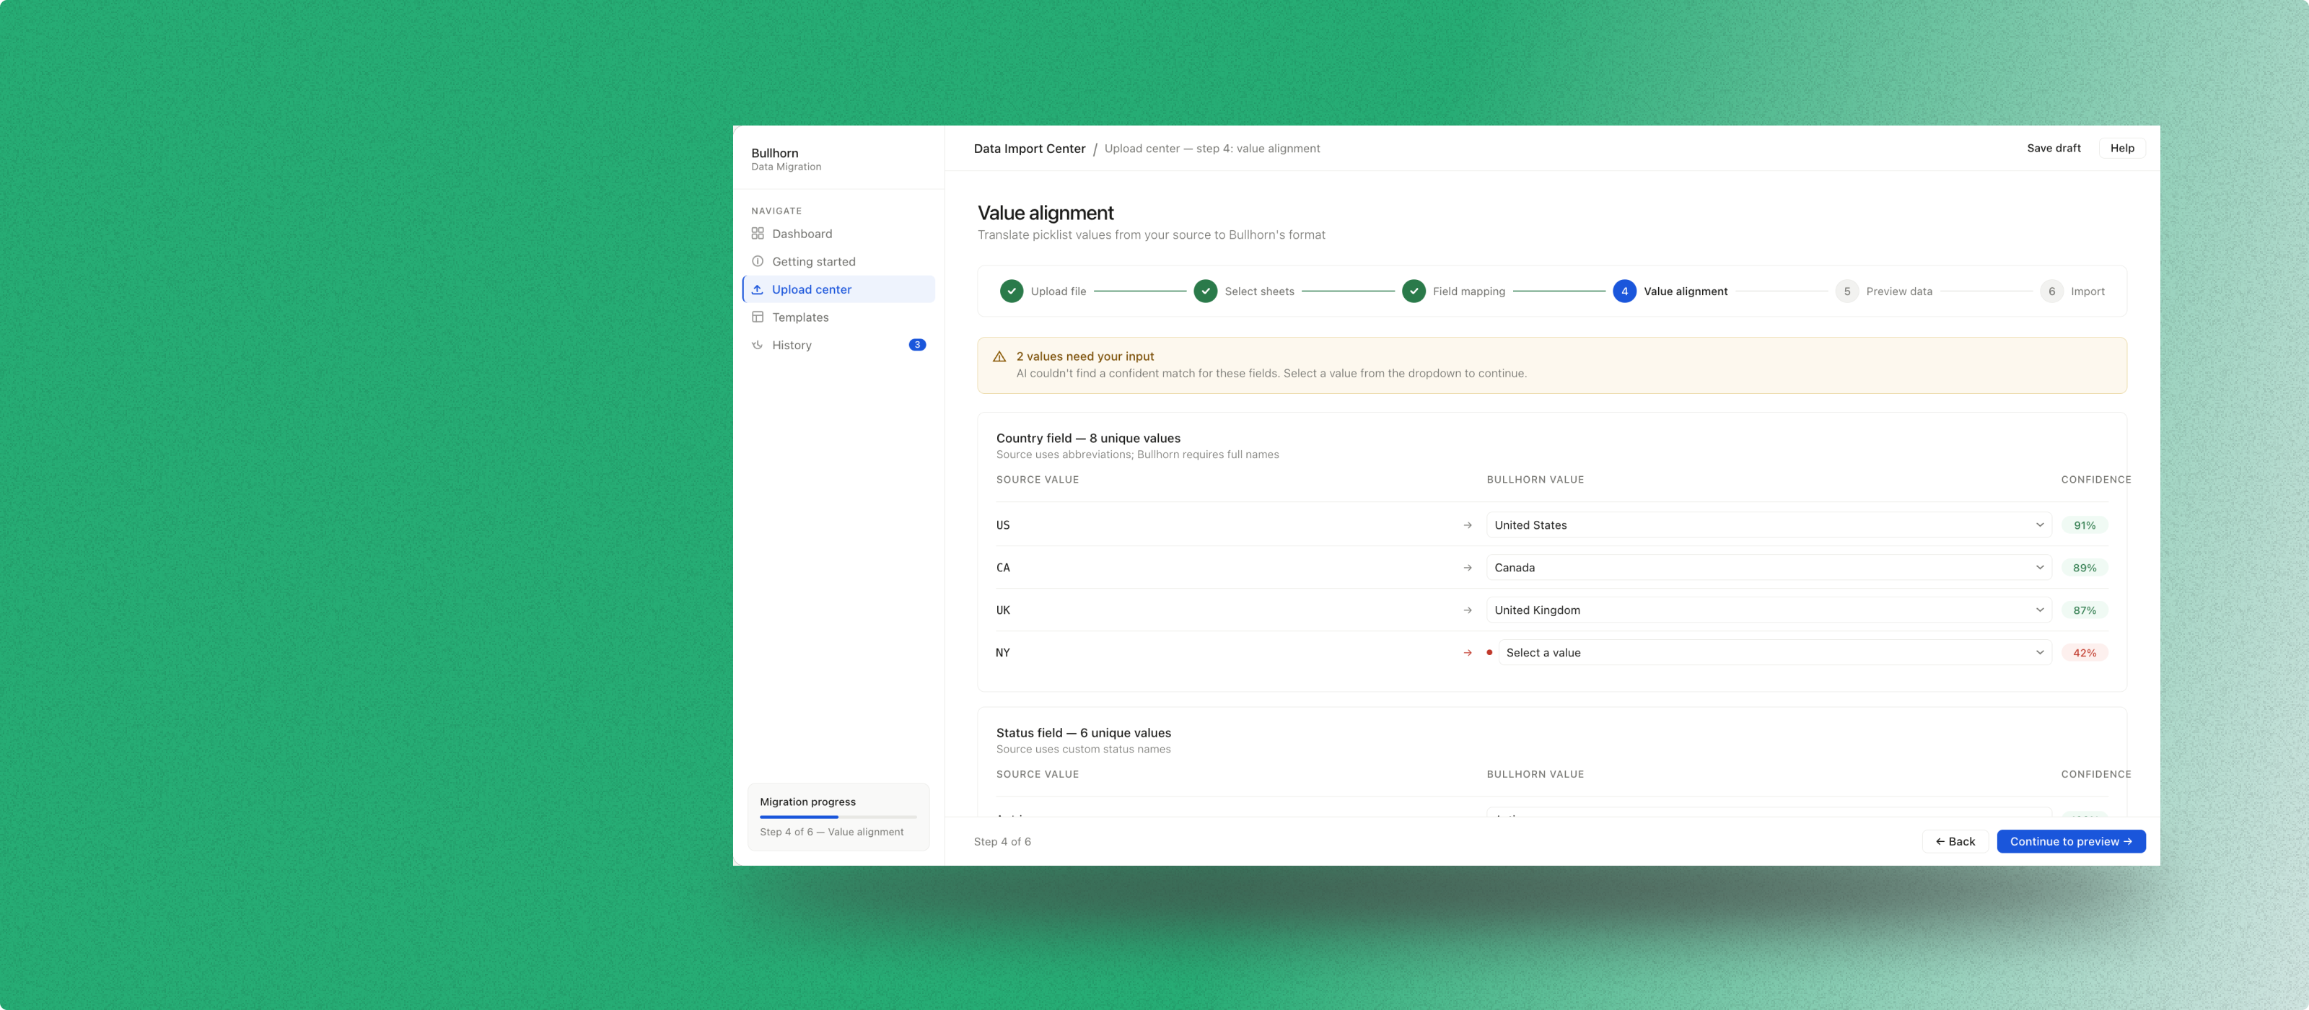This screenshot has width=2309, height=1010.
Task: Click the red arrow in NY row
Action: tap(1468, 654)
